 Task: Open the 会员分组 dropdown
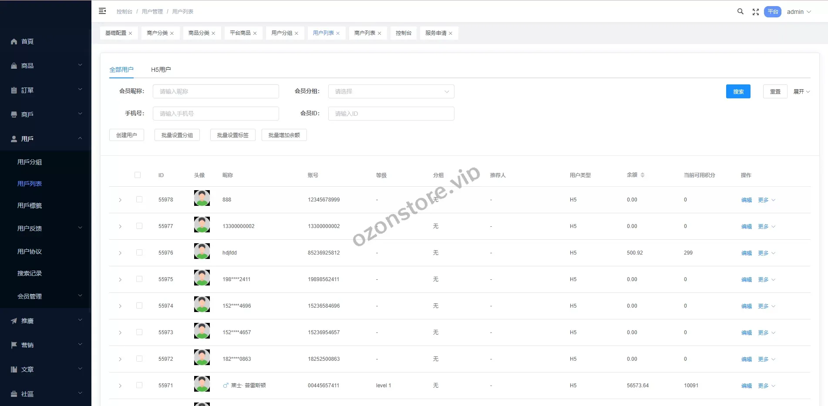(391, 91)
